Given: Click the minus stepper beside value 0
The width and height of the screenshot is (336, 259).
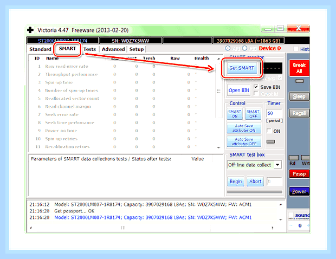Looking at the screenshot, I should tap(291, 225).
